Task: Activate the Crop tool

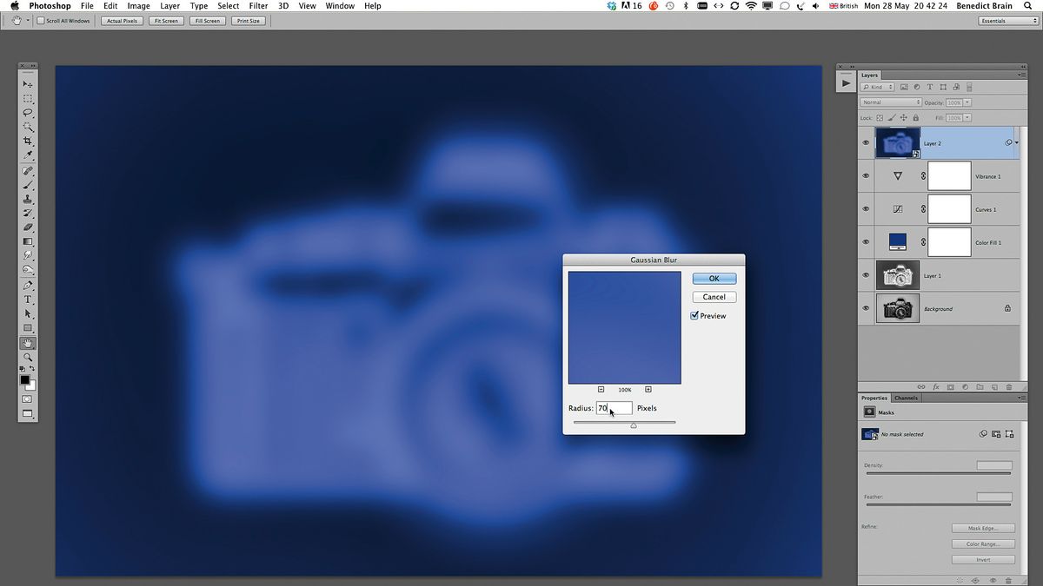Action: [28, 142]
